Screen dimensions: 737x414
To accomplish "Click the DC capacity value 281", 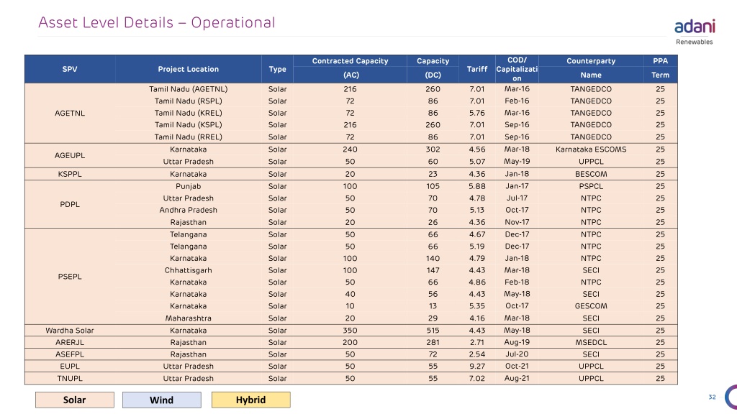I will [433, 343].
